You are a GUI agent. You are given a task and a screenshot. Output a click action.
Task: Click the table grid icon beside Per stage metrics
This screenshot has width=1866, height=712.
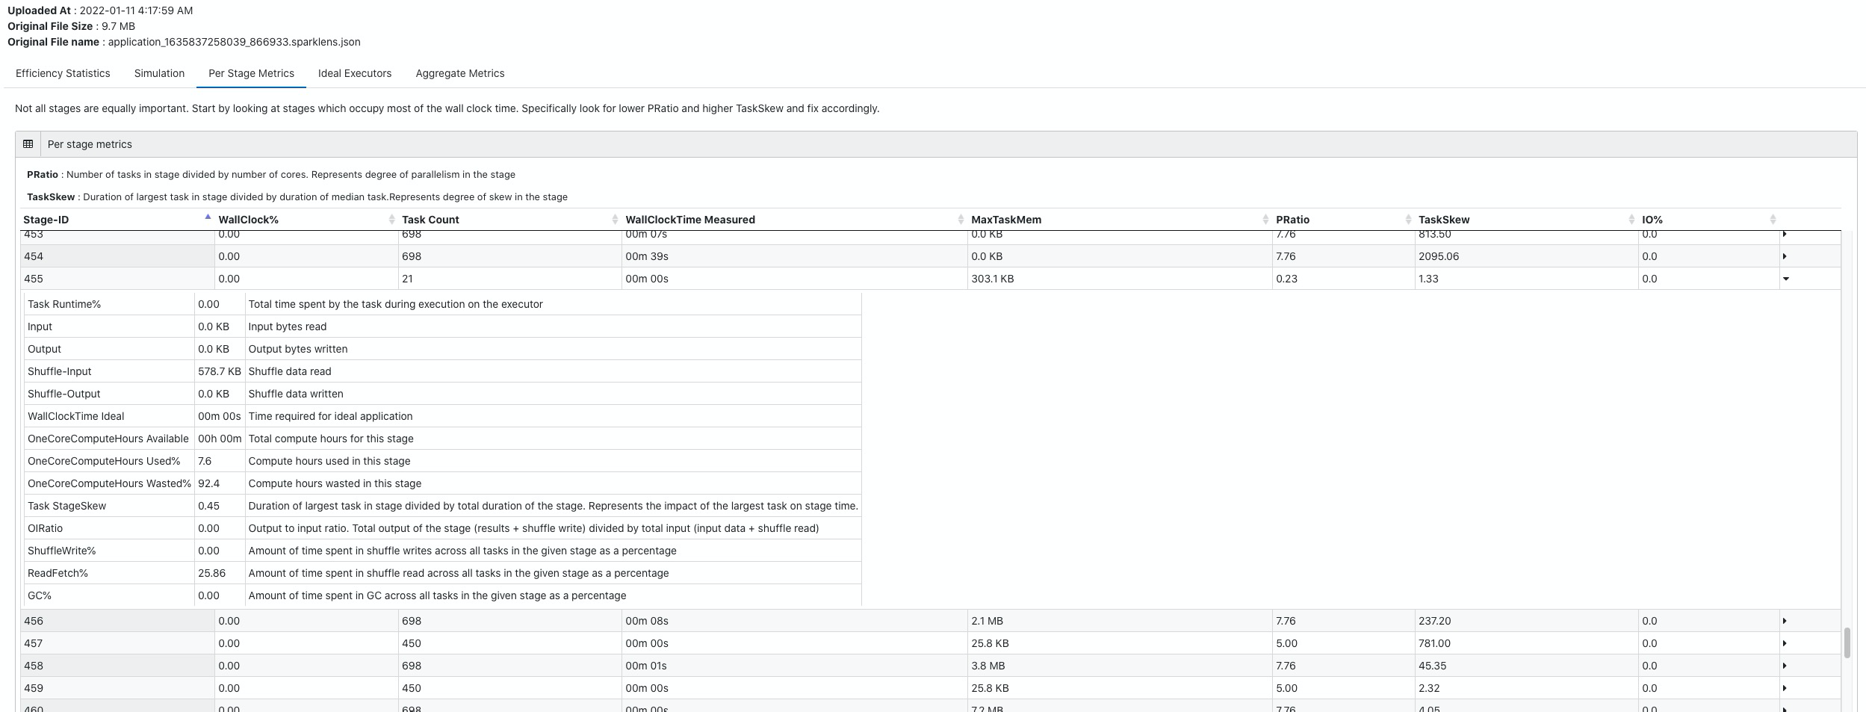tap(28, 144)
